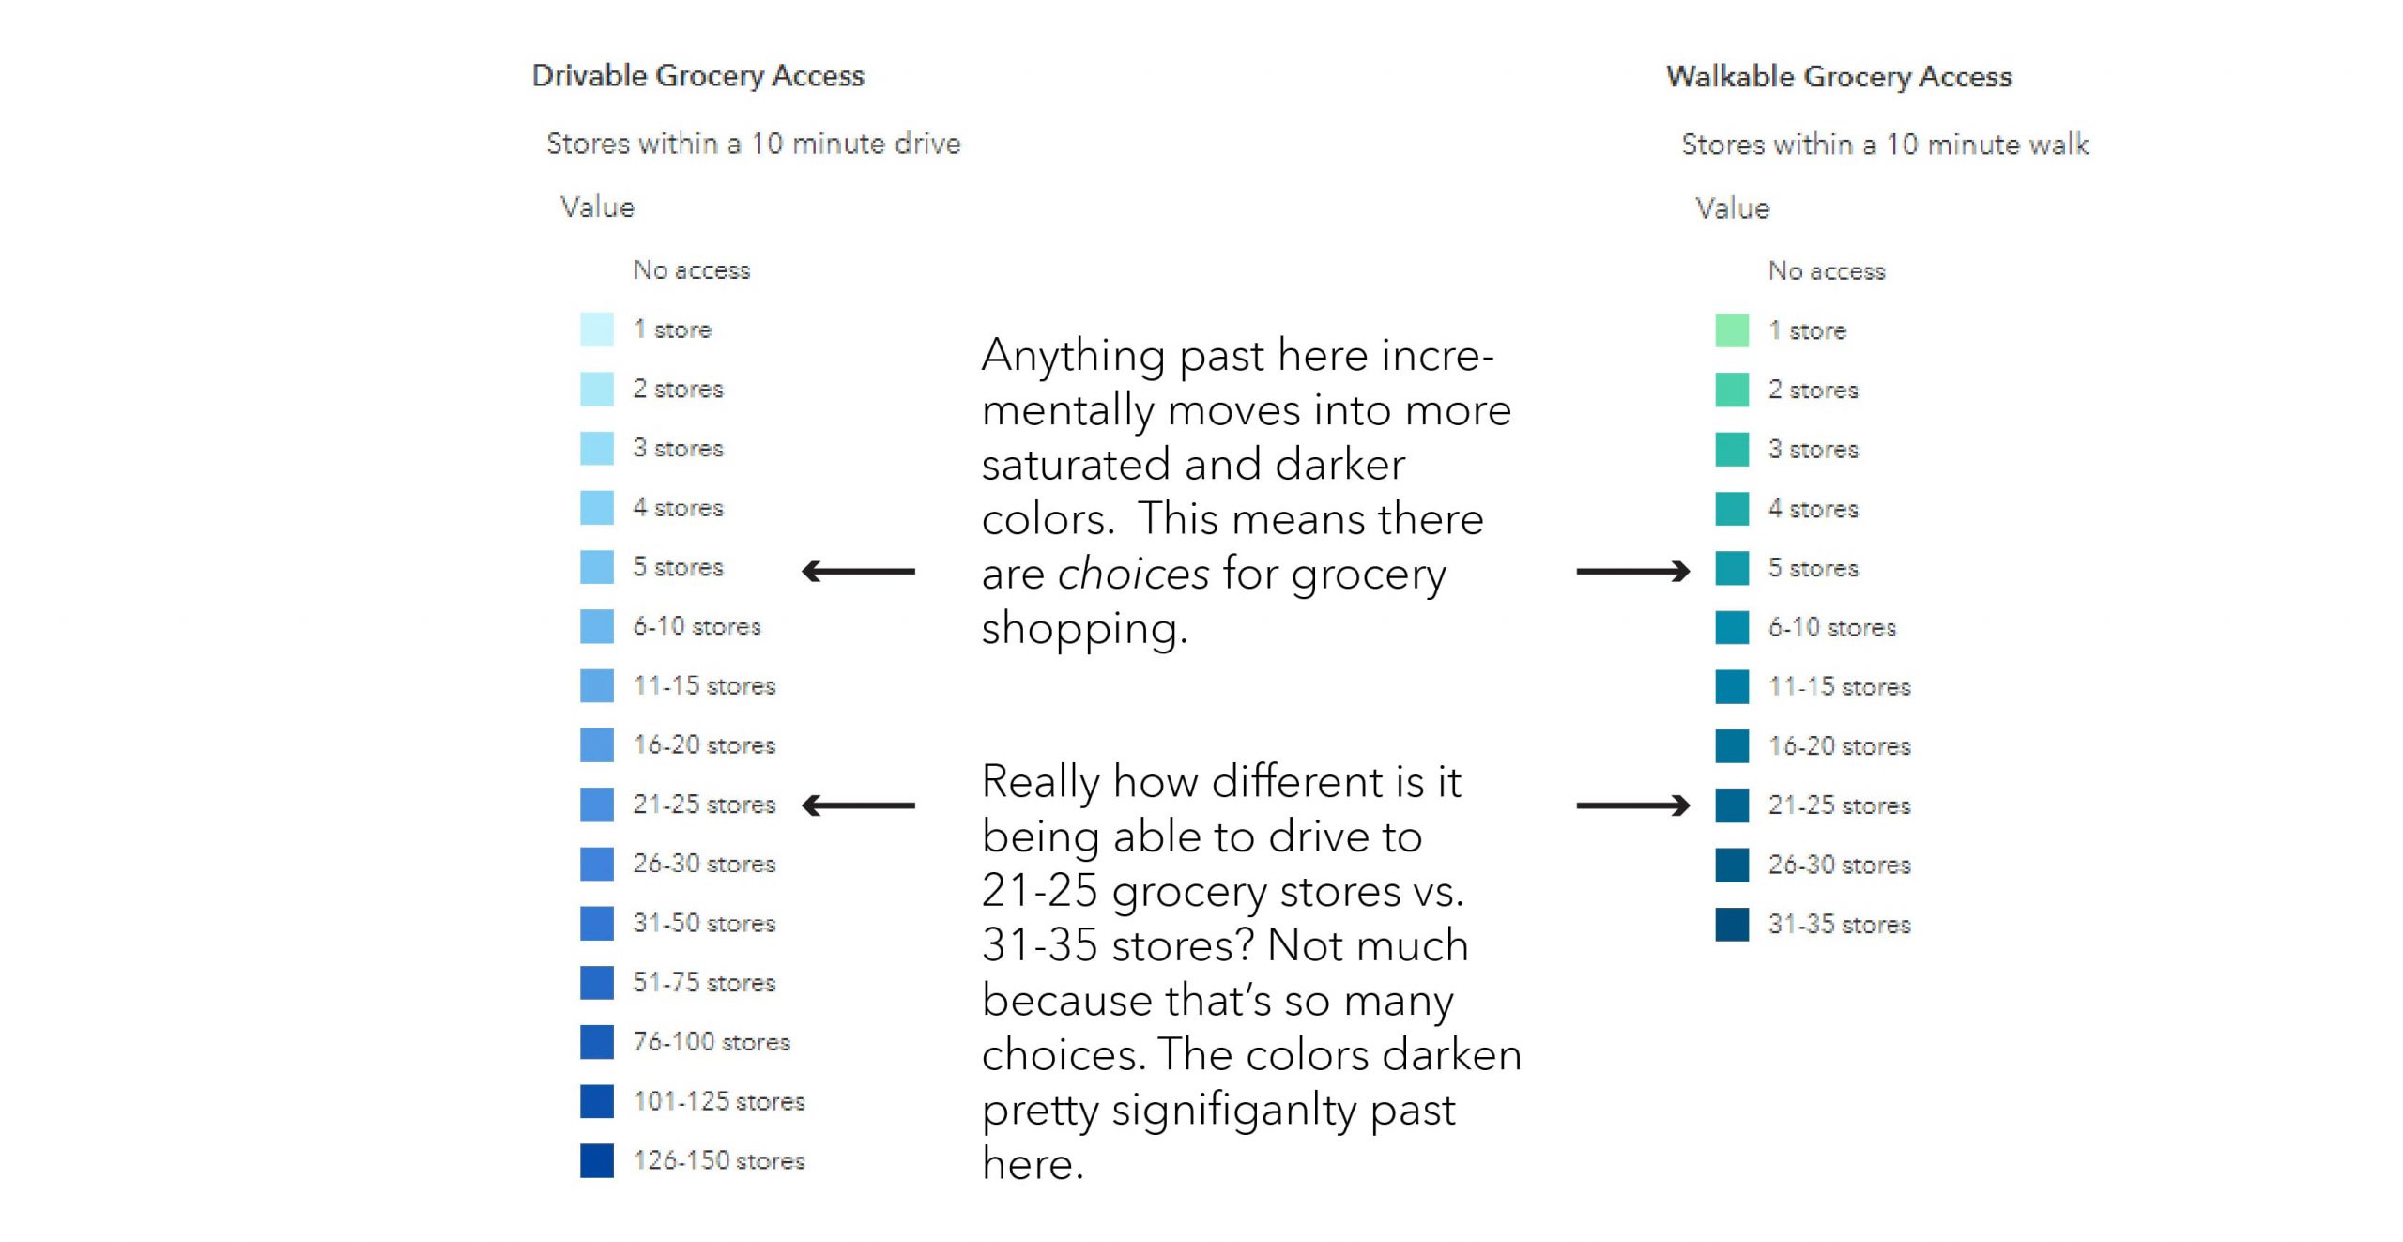
Task: Click the walkable 2 stores swatch
Action: (x=1732, y=390)
